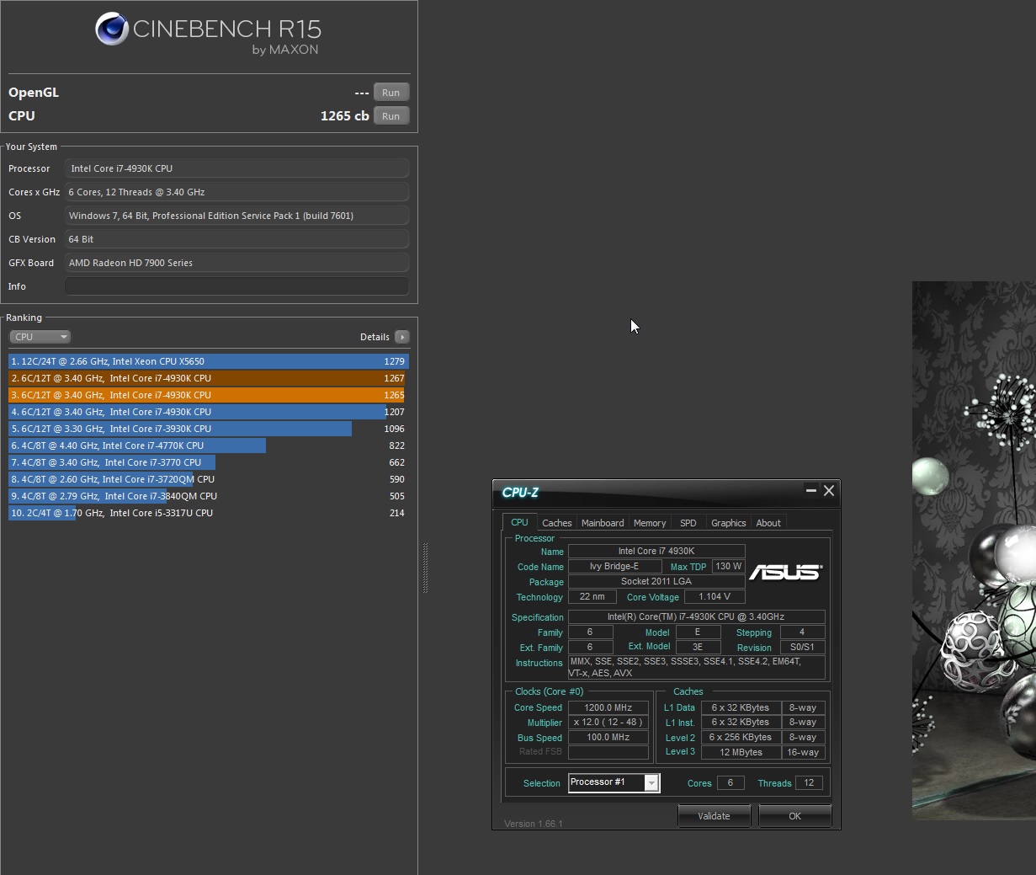The height and width of the screenshot is (875, 1036).
Task: Click the rendered scene image preview
Action: pos(974,550)
